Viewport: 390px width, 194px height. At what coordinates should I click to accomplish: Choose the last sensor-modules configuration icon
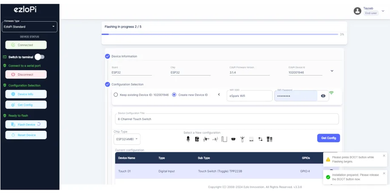[269, 139]
